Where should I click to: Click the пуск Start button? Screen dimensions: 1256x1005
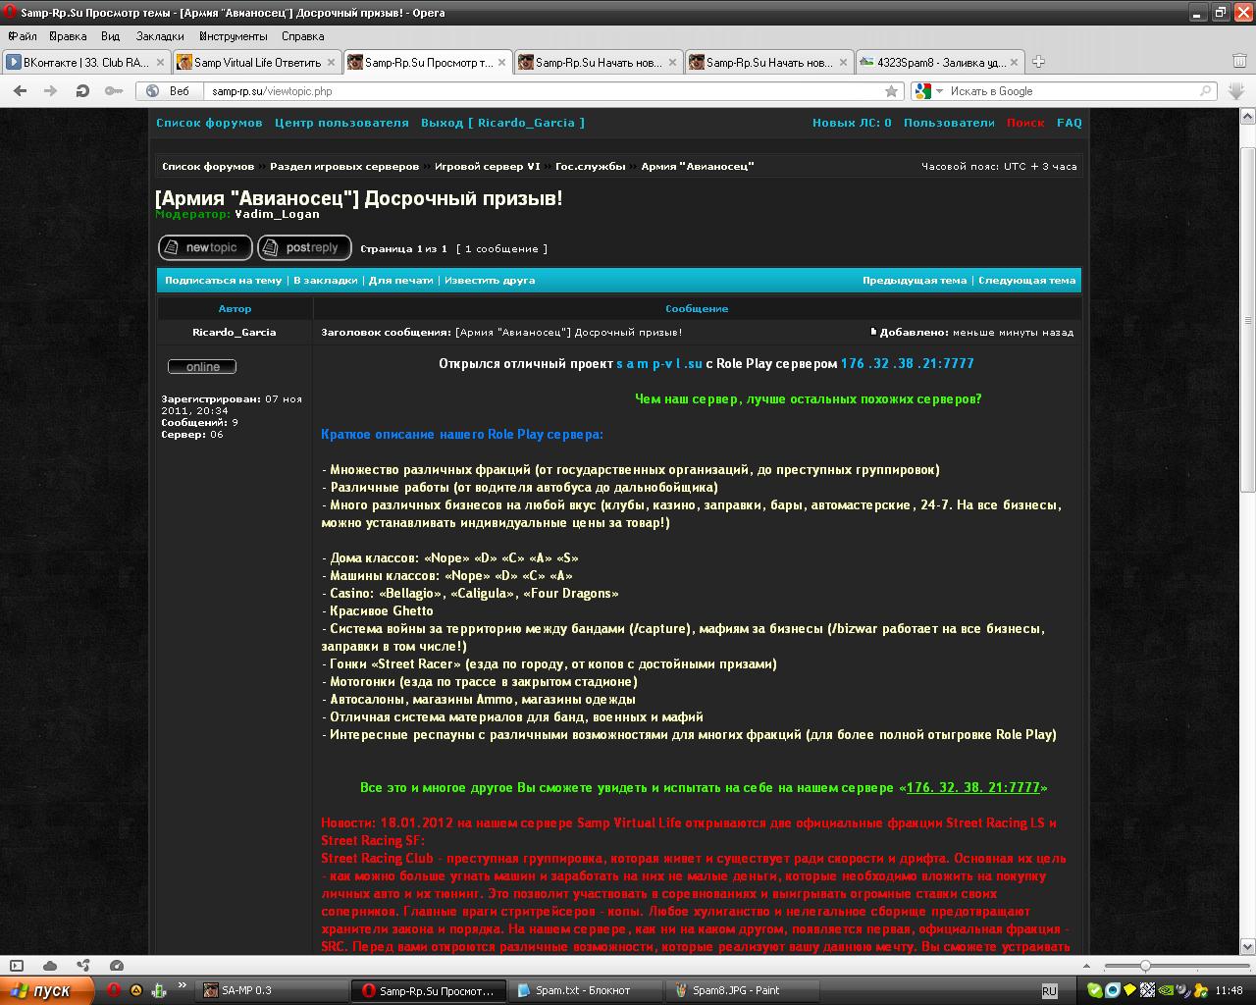(x=46, y=990)
